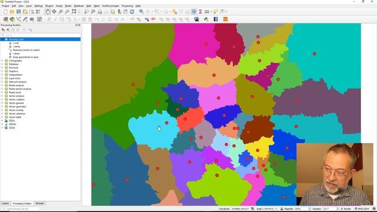The width and height of the screenshot is (377, 212).
Task: Expand the Vector geometry group
Action: (x=2, y=107)
